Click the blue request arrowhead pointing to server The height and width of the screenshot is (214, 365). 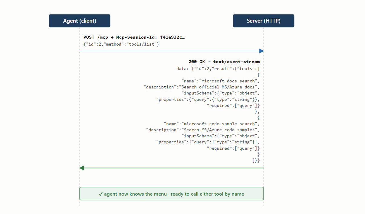coord(261,51)
